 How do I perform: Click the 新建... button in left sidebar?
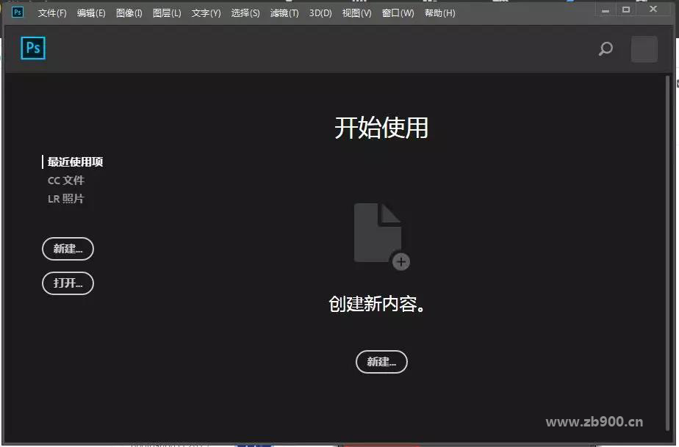(x=68, y=249)
